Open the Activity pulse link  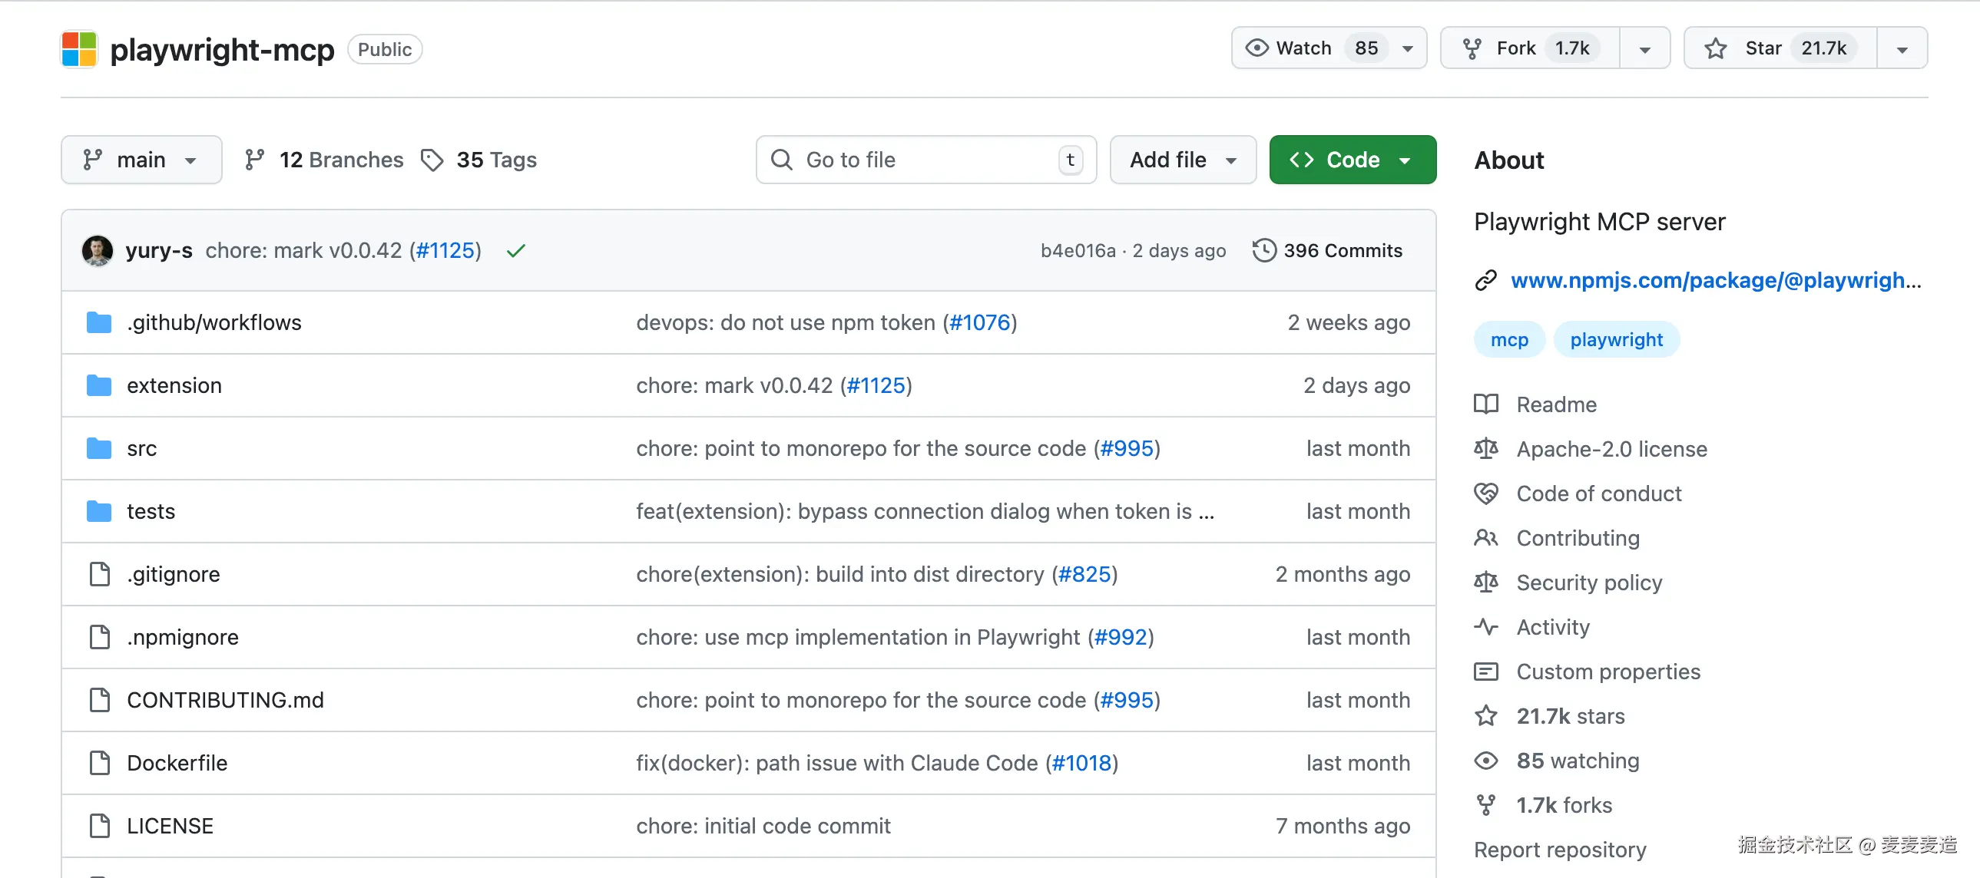(x=1553, y=627)
